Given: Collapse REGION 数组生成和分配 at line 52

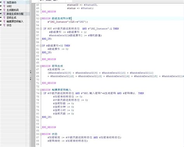Looking at the screenshot, I should 41,18.
